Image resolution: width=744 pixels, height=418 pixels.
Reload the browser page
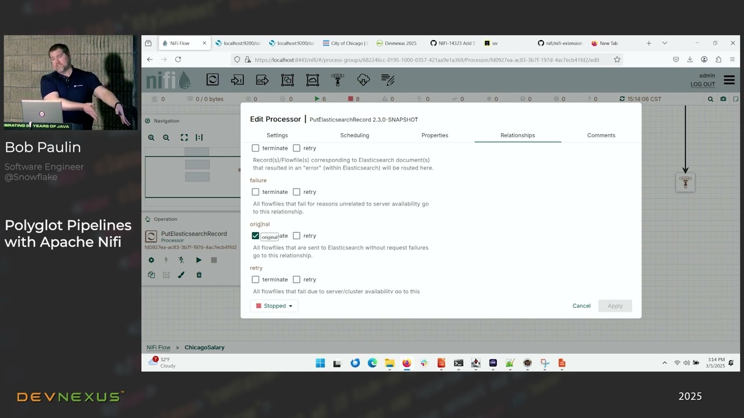[x=178, y=59]
